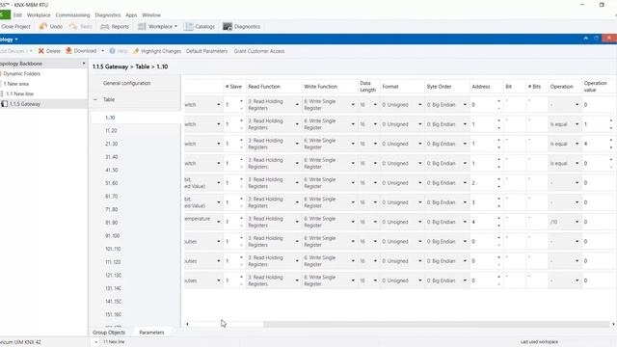Select 1.1 New line tree item
The width and height of the screenshot is (617, 347).
pyautogui.click(x=19, y=93)
